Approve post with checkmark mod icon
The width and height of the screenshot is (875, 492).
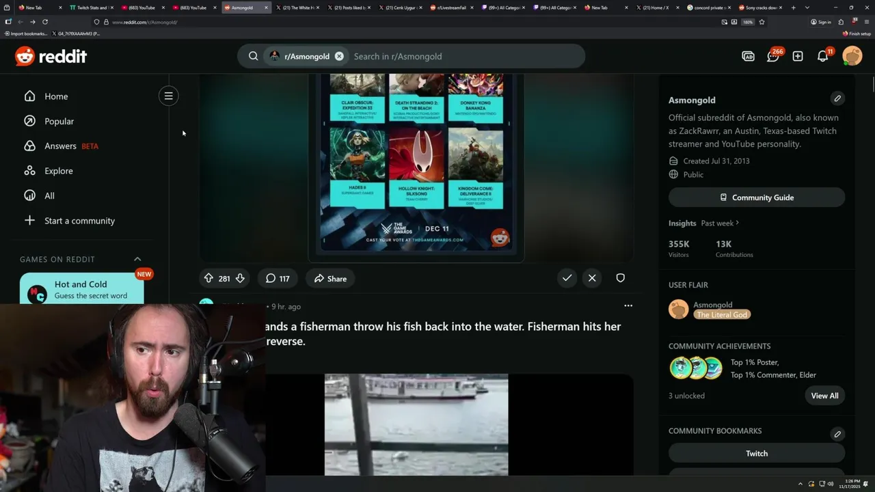pyautogui.click(x=567, y=278)
